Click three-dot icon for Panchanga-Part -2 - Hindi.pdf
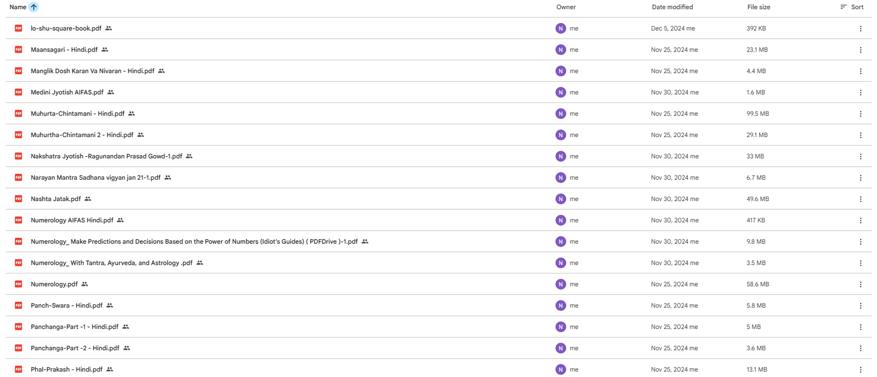Screen dimensions: 877x377 (x=860, y=349)
